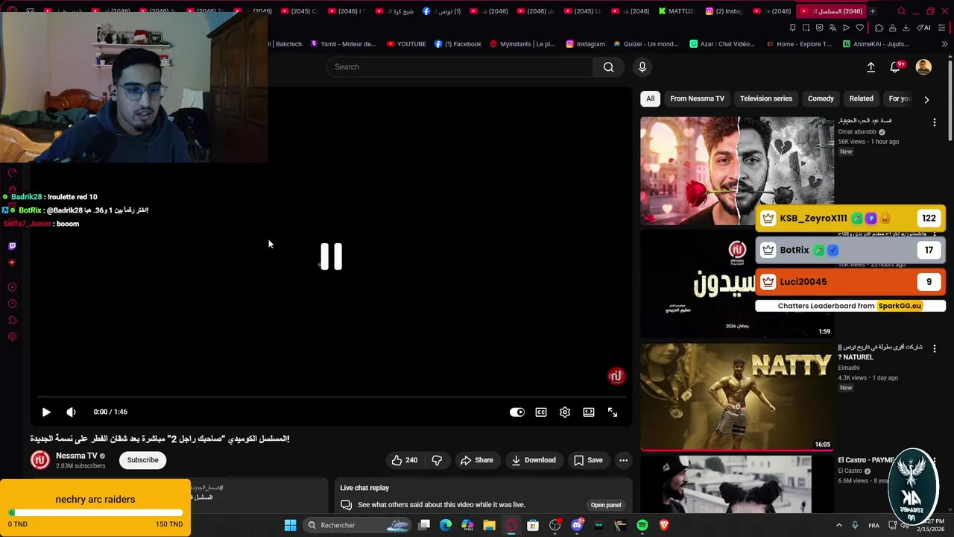Open browser downloads icon
Image resolution: width=954 pixels, height=537 pixels.
point(906,28)
